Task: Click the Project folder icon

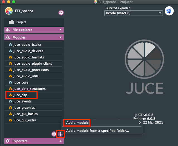Action: [x=11, y=22]
